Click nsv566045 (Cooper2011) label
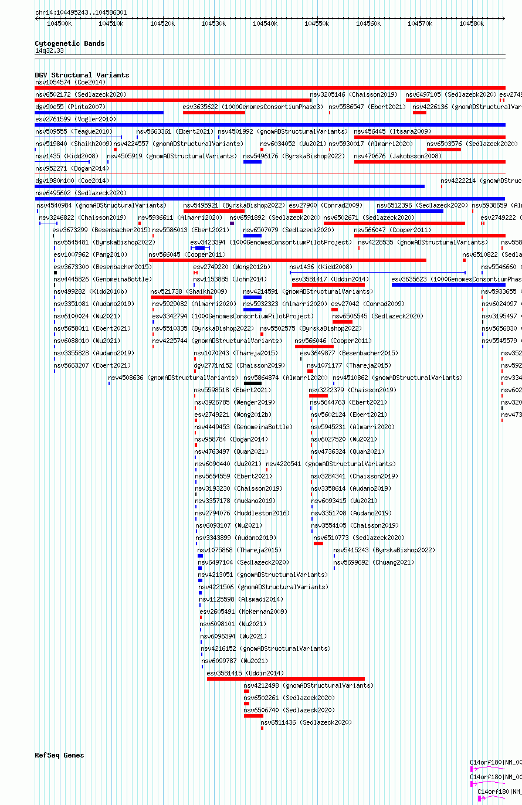 (x=187, y=254)
